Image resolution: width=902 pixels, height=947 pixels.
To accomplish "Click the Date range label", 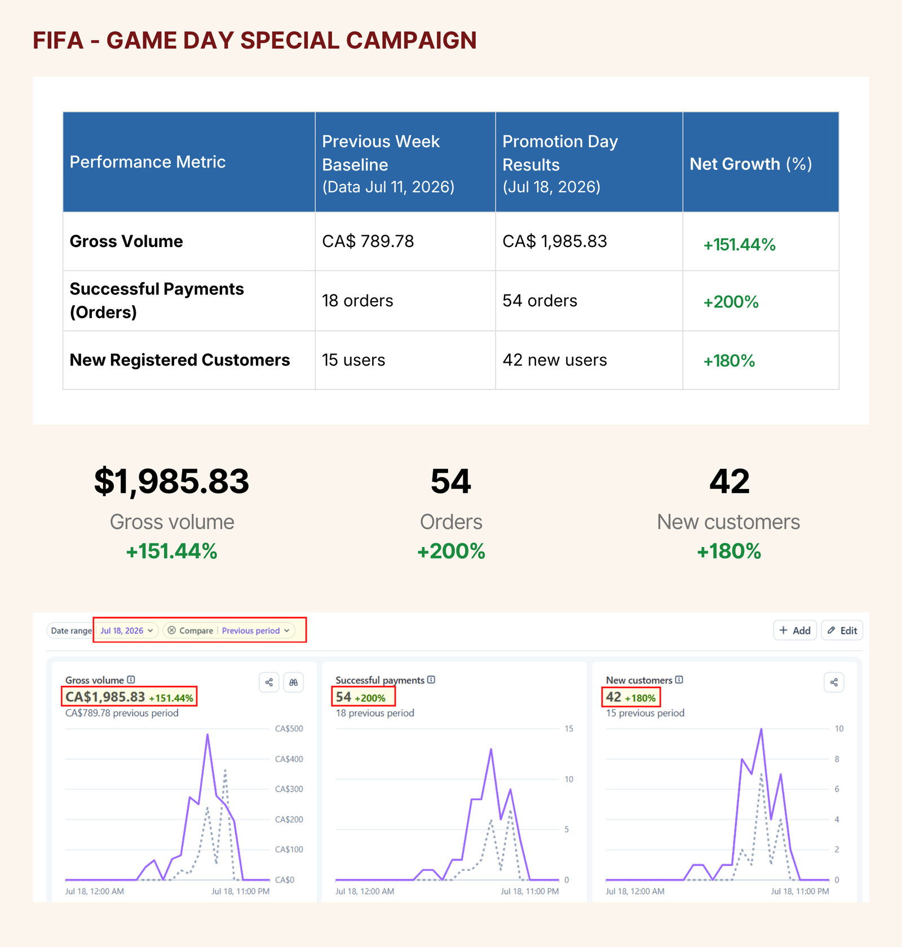I will tap(71, 631).
